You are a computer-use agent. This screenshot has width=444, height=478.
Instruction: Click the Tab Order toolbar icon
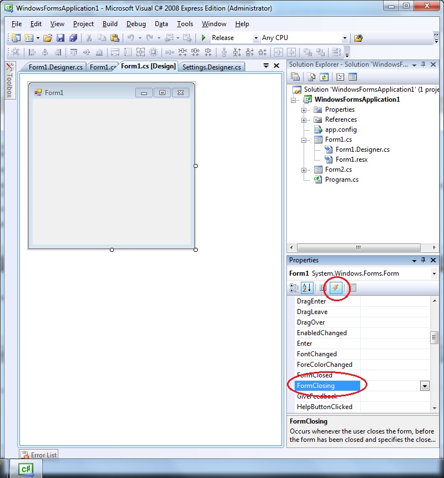coord(336,52)
